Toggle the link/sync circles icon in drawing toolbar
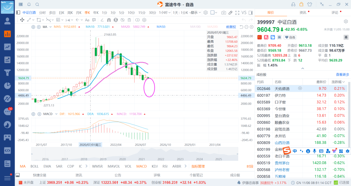This screenshot has height=186, width=351. click(x=137, y=20)
